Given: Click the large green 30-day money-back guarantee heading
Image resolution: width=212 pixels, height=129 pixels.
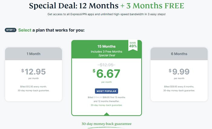Looking at the screenshot, I should [106, 124].
